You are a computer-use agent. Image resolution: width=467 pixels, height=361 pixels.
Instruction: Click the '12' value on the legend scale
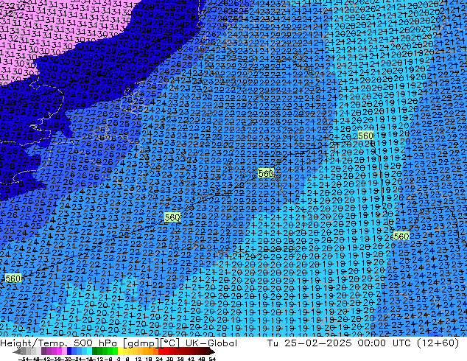coord(138,359)
